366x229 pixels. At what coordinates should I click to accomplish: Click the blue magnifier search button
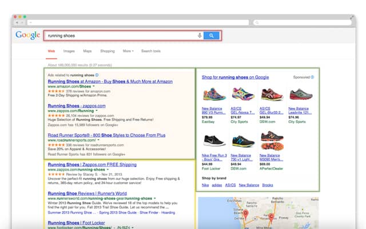(x=212, y=35)
